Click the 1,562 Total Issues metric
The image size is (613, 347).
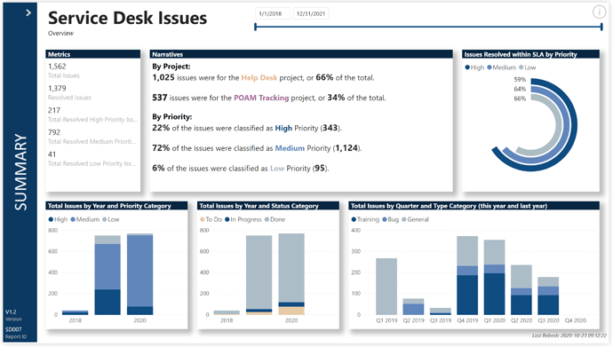point(64,71)
